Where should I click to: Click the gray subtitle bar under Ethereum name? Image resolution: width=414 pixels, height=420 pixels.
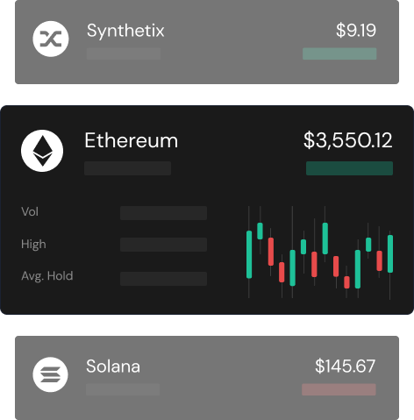coord(128,168)
